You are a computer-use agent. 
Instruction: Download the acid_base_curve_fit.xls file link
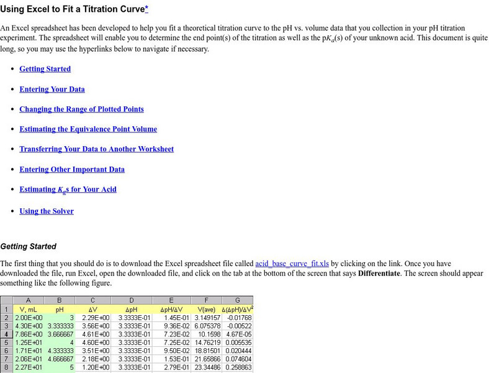coord(292,264)
